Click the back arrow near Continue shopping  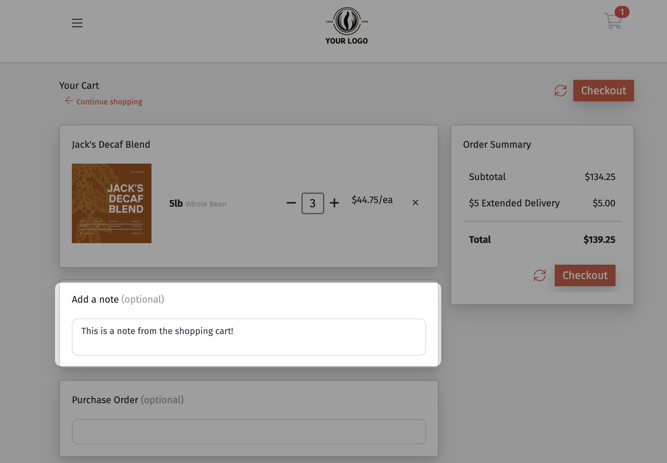click(x=69, y=101)
